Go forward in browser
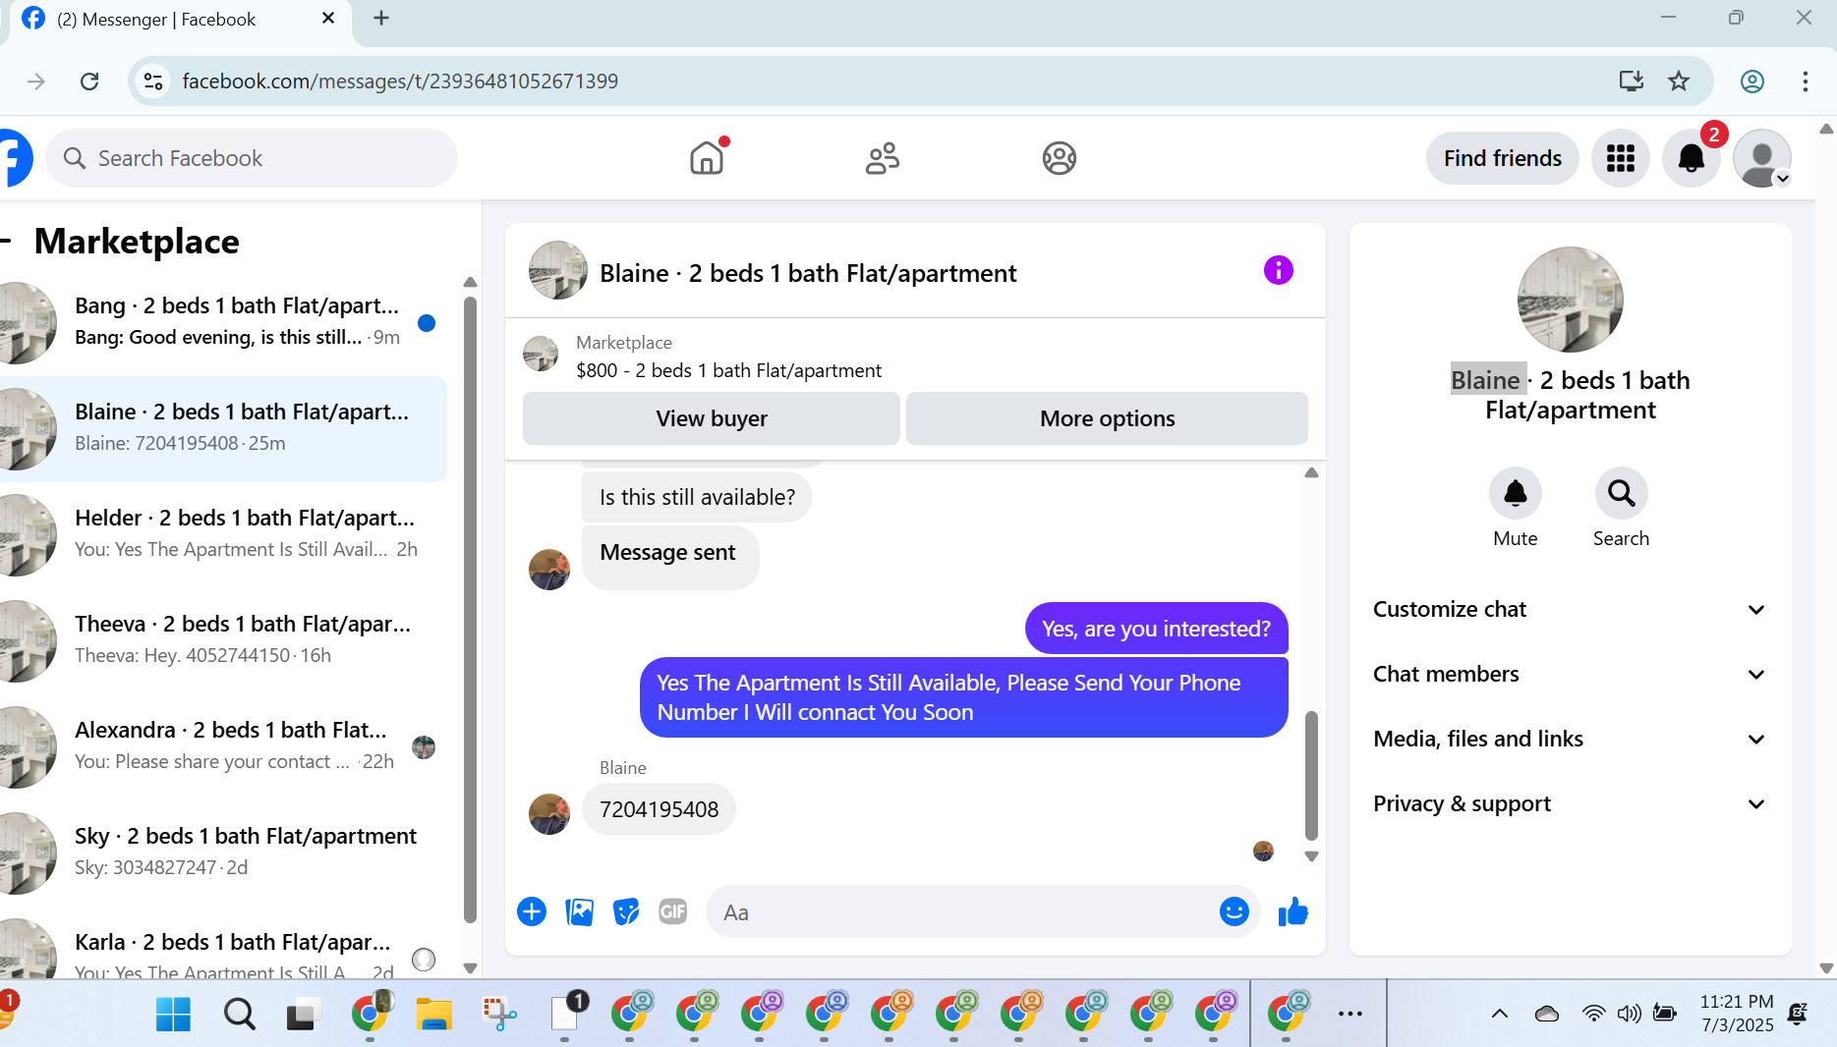Image resolution: width=1837 pixels, height=1047 pixels. pyautogui.click(x=36, y=82)
